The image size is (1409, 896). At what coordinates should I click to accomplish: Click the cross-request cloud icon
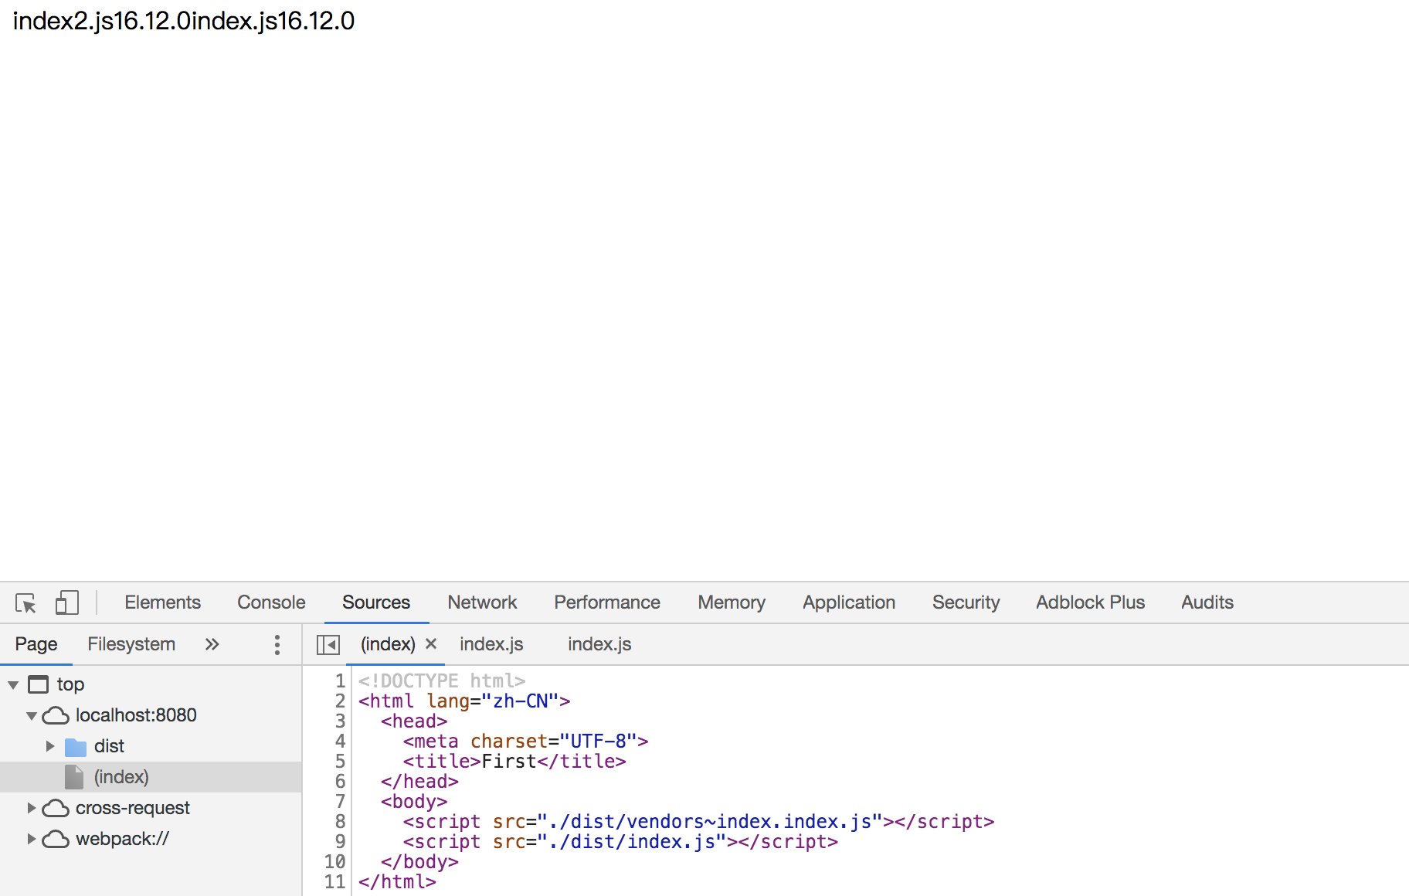[56, 808]
